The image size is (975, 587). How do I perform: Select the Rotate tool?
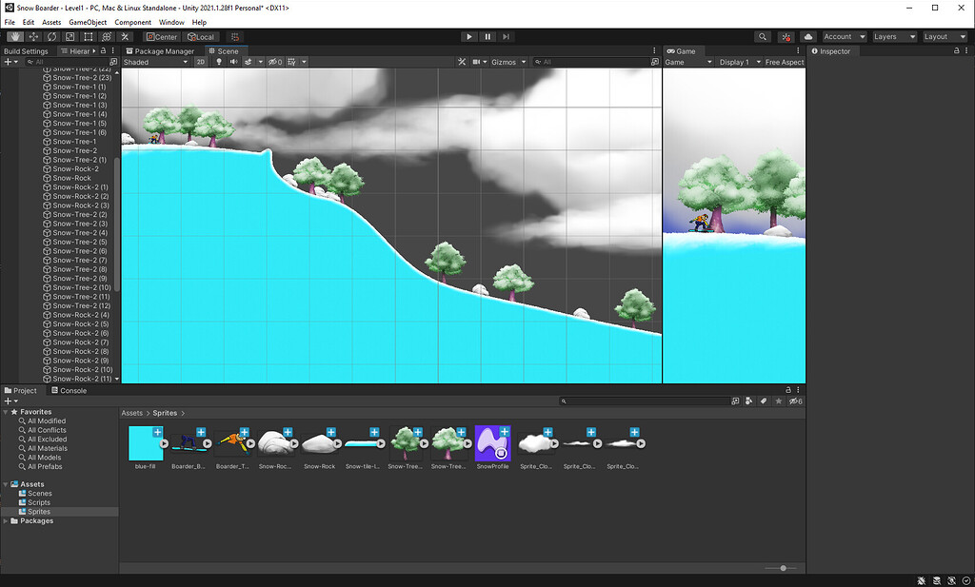pos(52,36)
